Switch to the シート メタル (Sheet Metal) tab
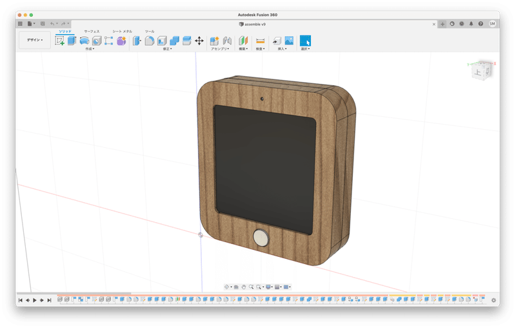Screen dimensions: 516x328 point(122,31)
